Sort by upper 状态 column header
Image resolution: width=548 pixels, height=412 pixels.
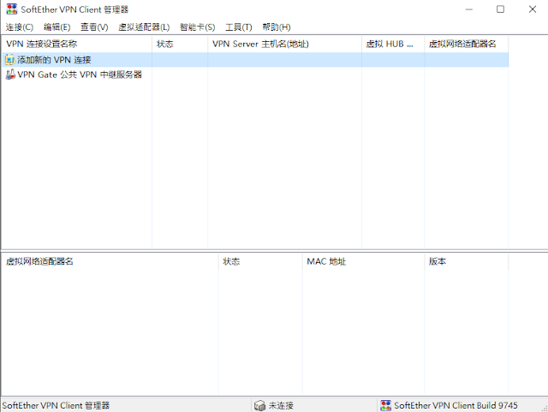[180, 44]
